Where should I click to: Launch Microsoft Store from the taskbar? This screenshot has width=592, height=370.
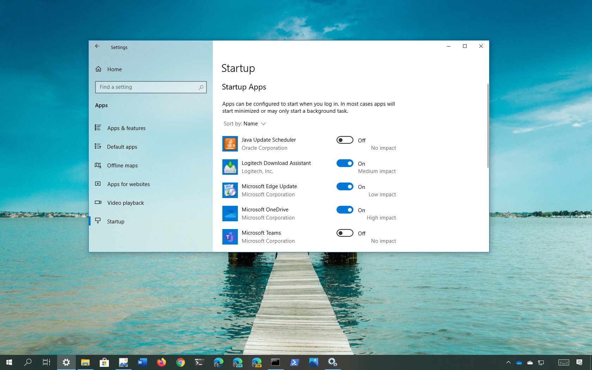[104, 362]
